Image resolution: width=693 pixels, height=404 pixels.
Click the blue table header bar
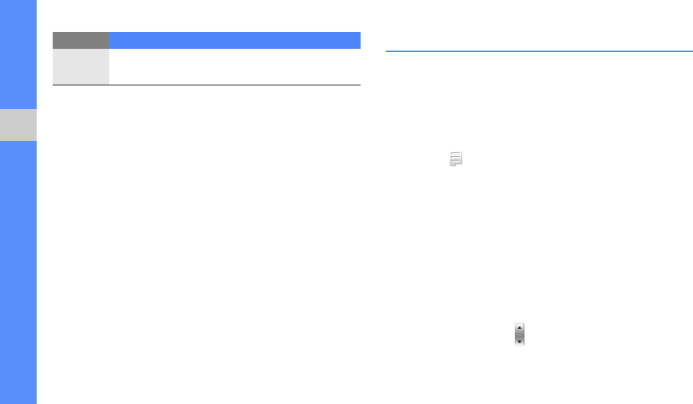(234, 40)
